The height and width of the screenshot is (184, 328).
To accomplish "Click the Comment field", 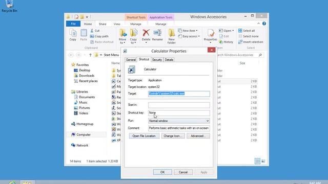I will [x=179, y=128].
